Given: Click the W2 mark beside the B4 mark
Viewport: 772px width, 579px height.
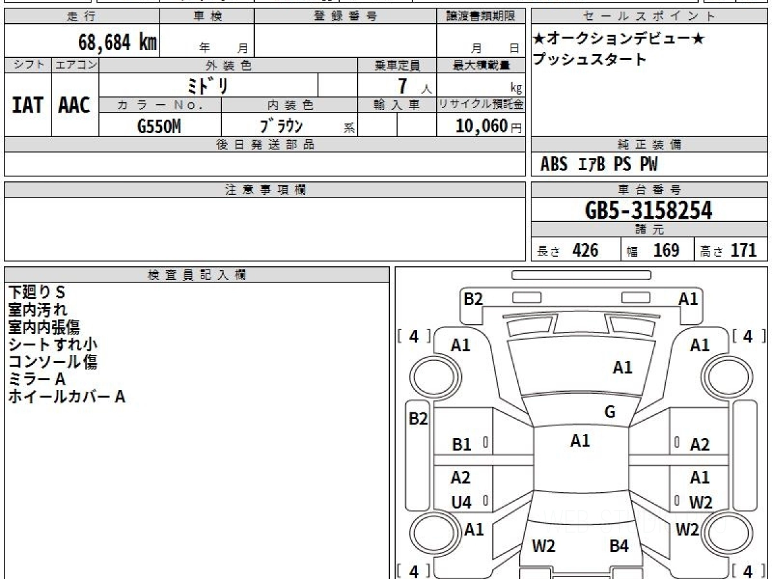Looking at the screenshot, I should click(x=544, y=547).
